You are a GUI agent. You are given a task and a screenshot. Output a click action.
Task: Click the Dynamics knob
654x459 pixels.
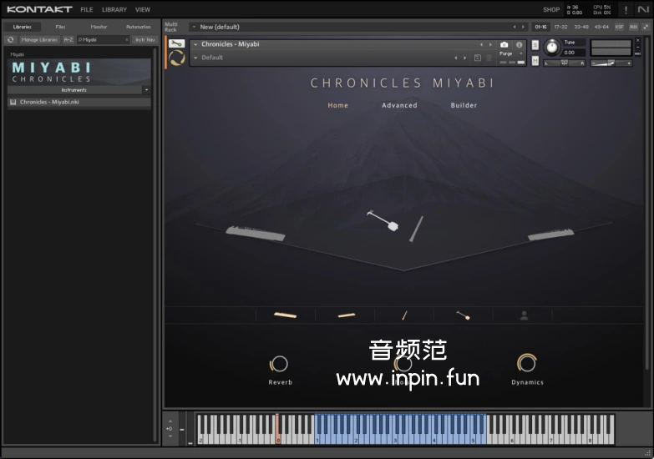(x=527, y=363)
